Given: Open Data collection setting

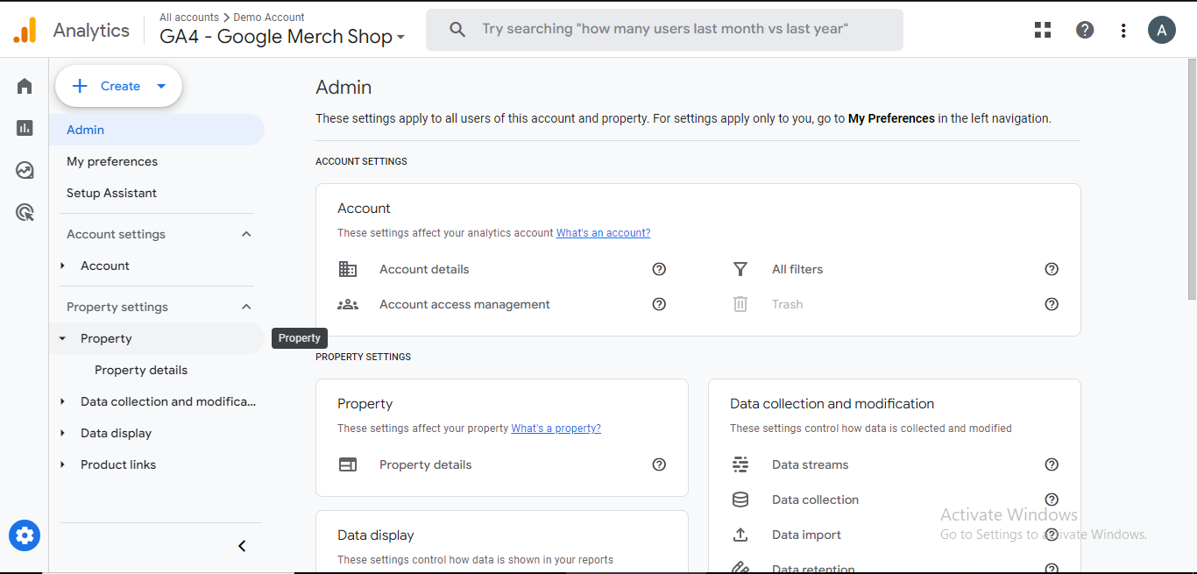Looking at the screenshot, I should [815, 500].
